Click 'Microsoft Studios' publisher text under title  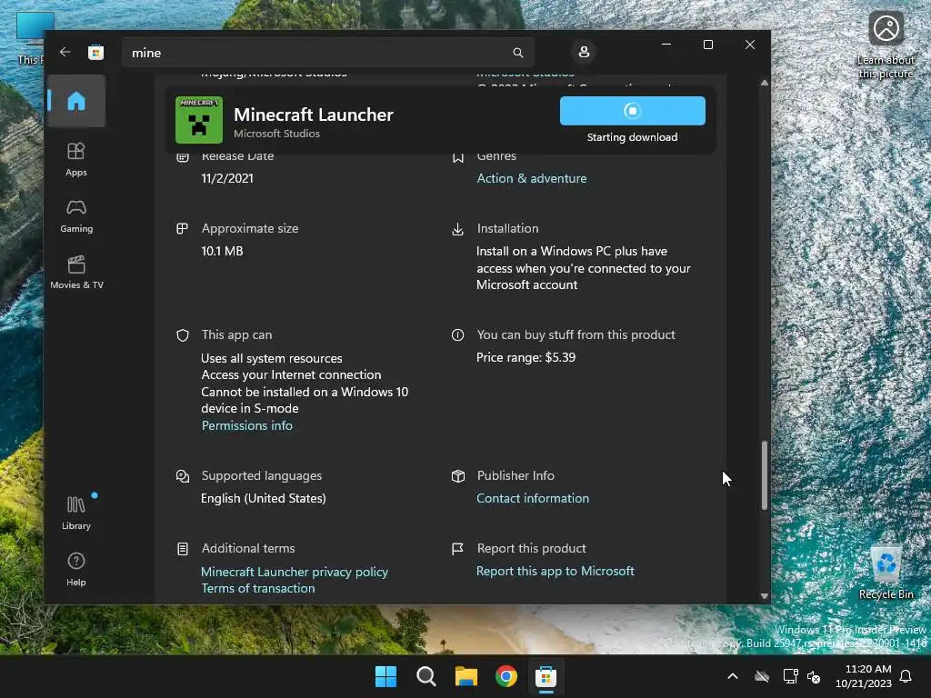tap(276, 134)
